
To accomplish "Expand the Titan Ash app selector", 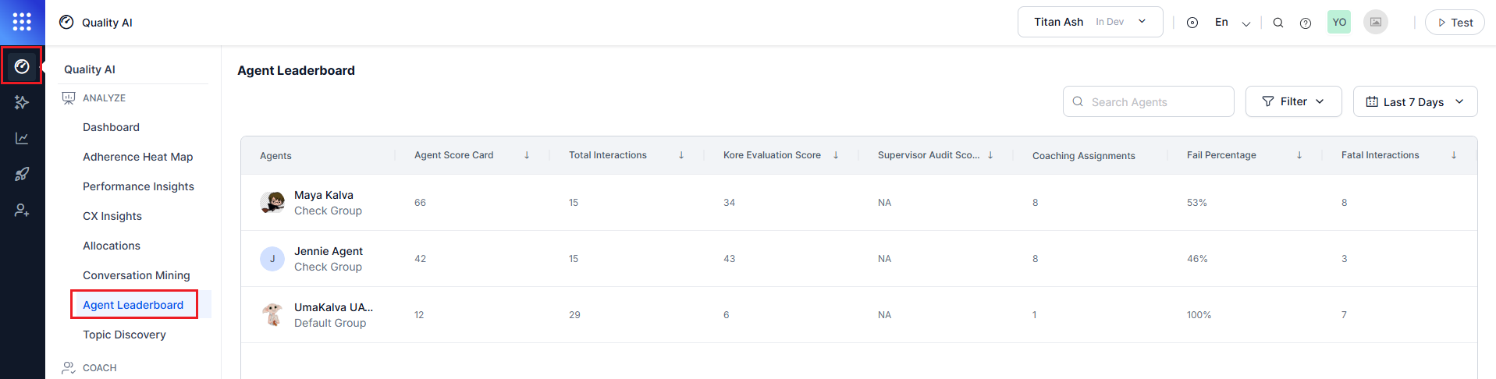I will pos(1090,22).
